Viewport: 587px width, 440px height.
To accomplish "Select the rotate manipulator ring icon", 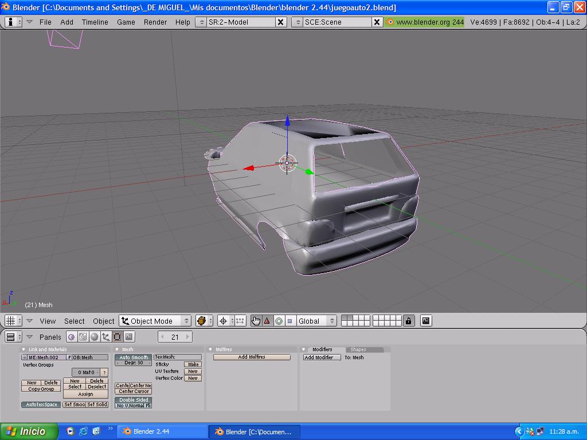I will click(x=279, y=321).
